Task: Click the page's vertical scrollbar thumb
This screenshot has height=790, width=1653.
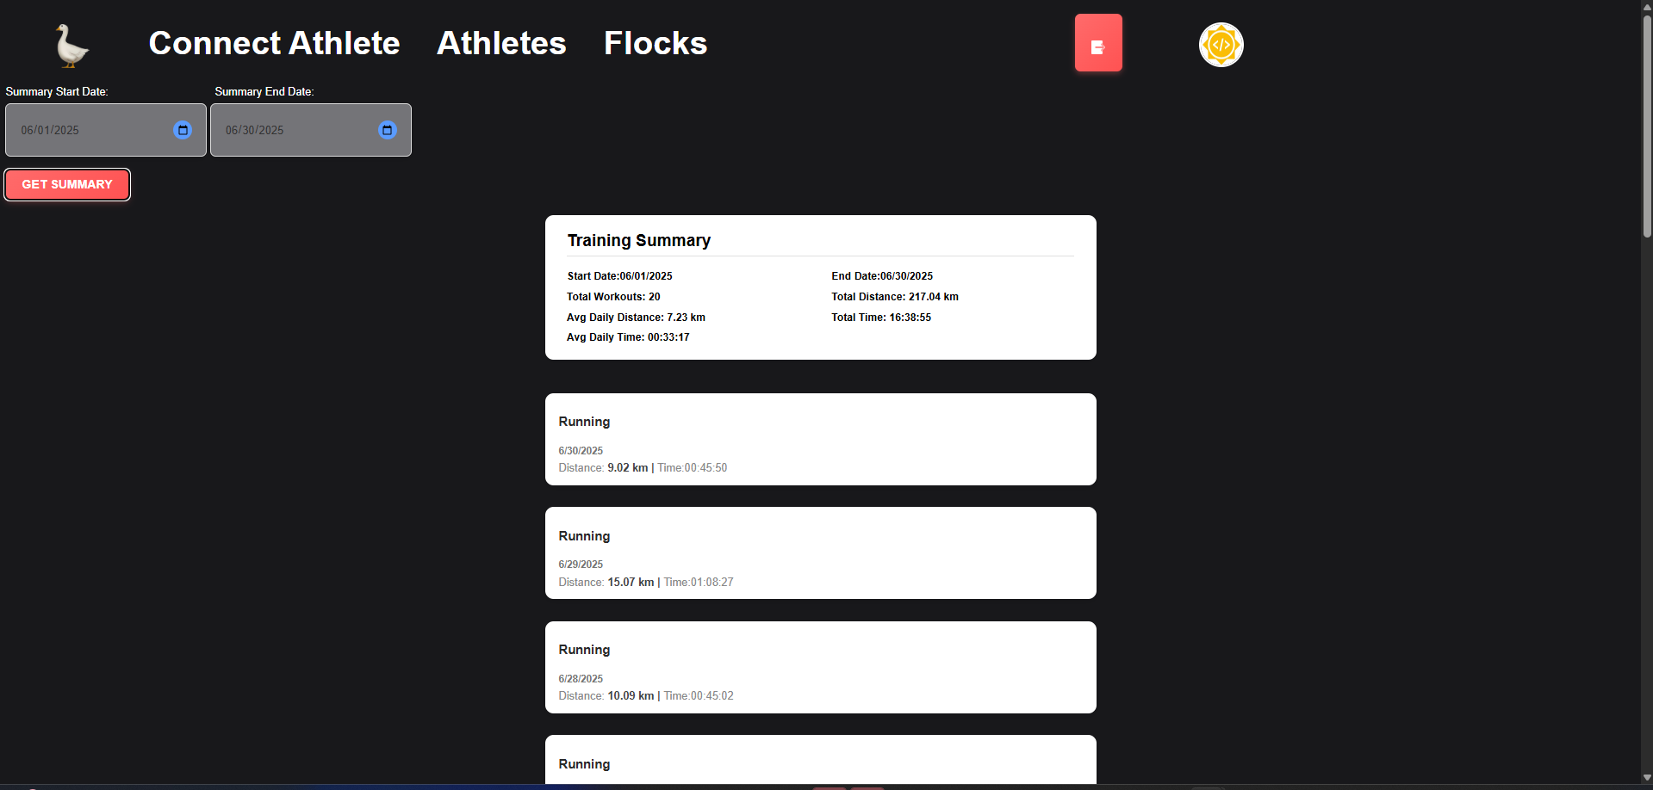Action: tap(1647, 126)
